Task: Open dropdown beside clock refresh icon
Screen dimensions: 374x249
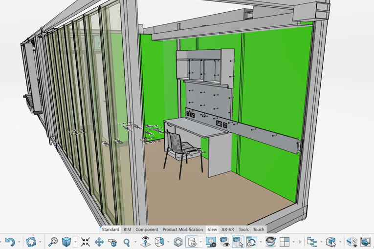Action: tap(260, 242)
